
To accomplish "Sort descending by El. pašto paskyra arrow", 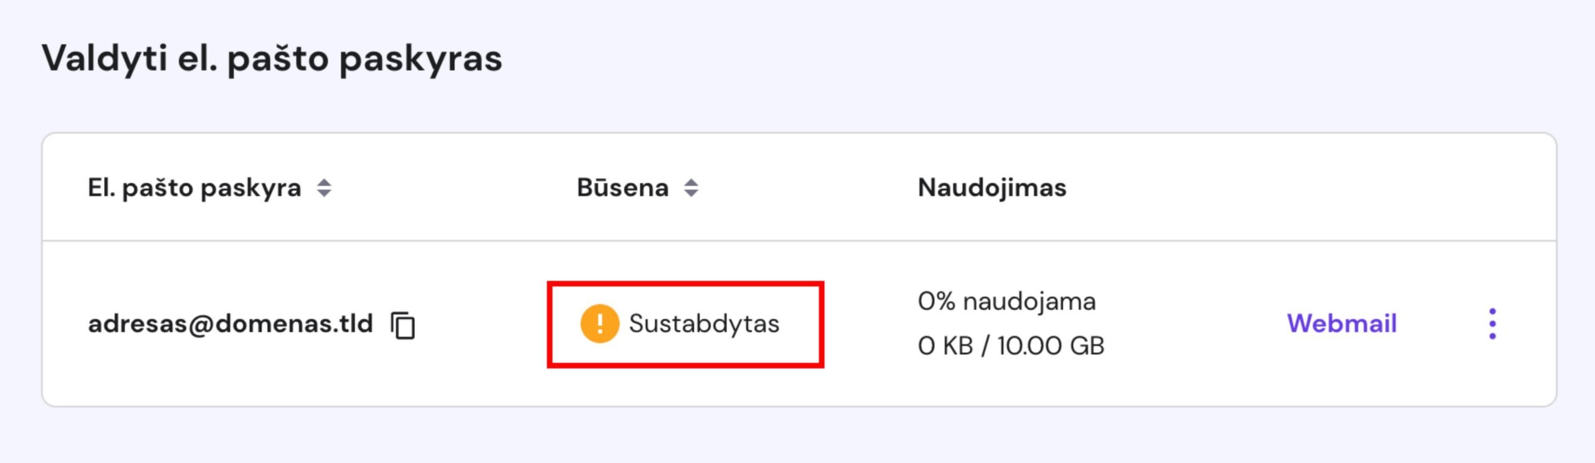I will coord(324,193).
